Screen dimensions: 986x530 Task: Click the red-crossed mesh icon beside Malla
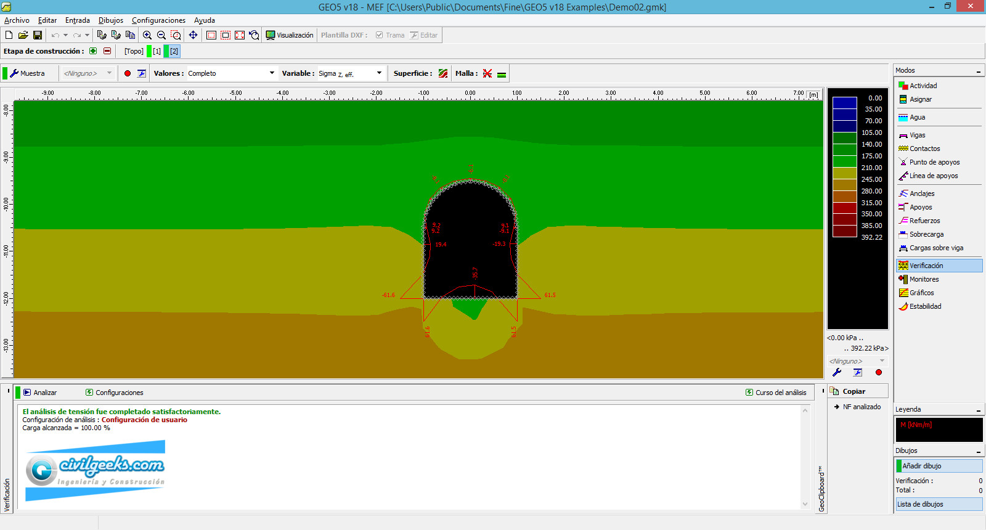coord(487,73)
